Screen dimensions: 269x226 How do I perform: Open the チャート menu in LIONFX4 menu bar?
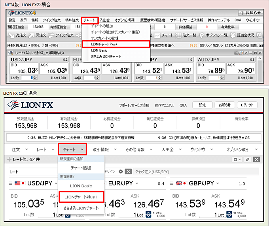[x=89, y=20]
